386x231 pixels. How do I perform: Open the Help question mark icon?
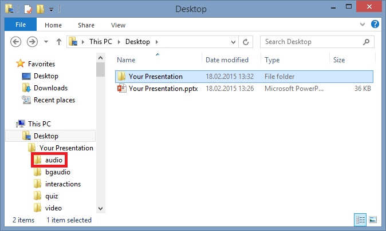[375, 24]
